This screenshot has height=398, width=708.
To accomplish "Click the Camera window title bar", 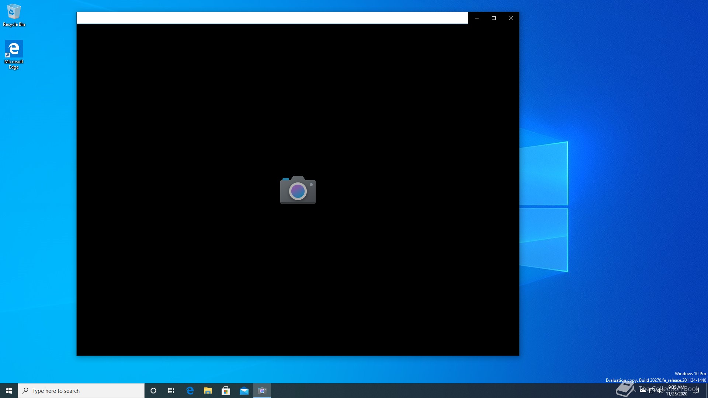I will 273,18.
